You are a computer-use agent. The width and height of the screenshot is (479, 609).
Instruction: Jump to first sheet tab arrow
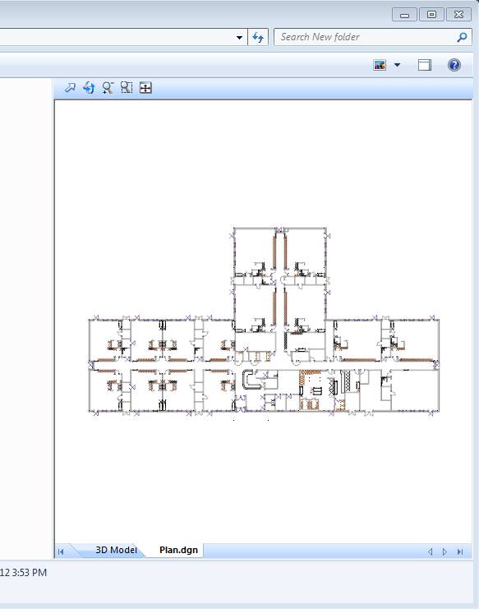[61, 551]
